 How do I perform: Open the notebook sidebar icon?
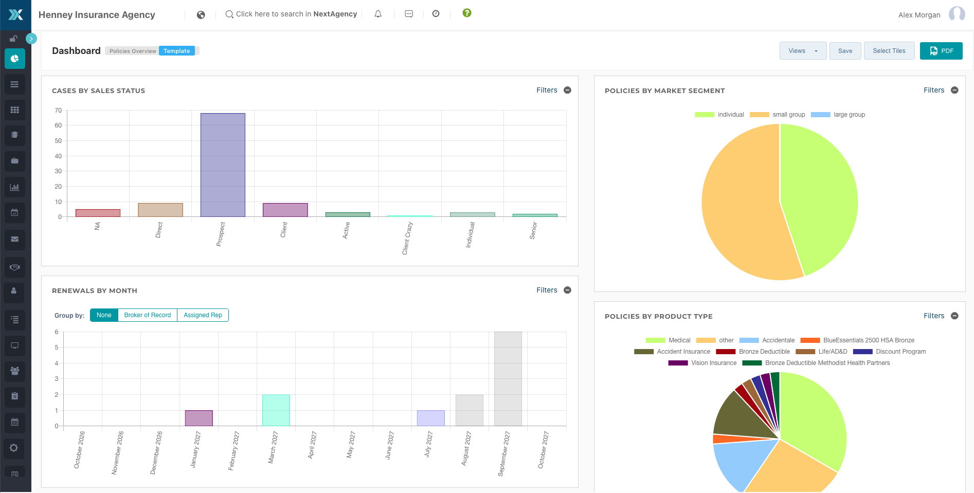15,135
